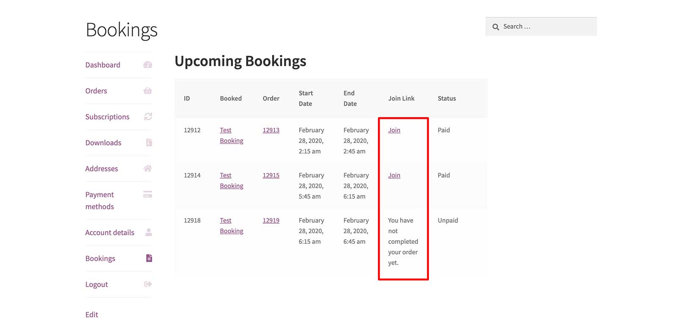Click the Payment methods card icon
The width and height of the screenshot is (678, 328).
147,195
